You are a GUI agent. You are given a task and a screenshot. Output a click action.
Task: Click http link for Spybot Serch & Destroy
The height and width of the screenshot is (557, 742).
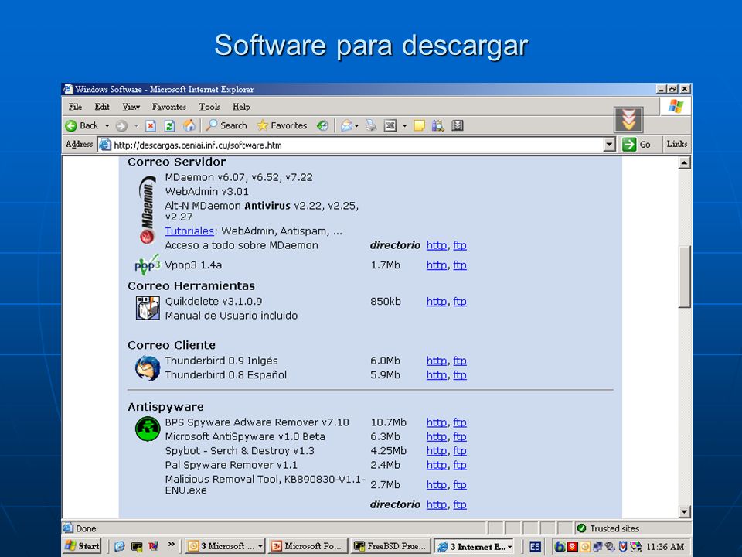coord(436,451)
